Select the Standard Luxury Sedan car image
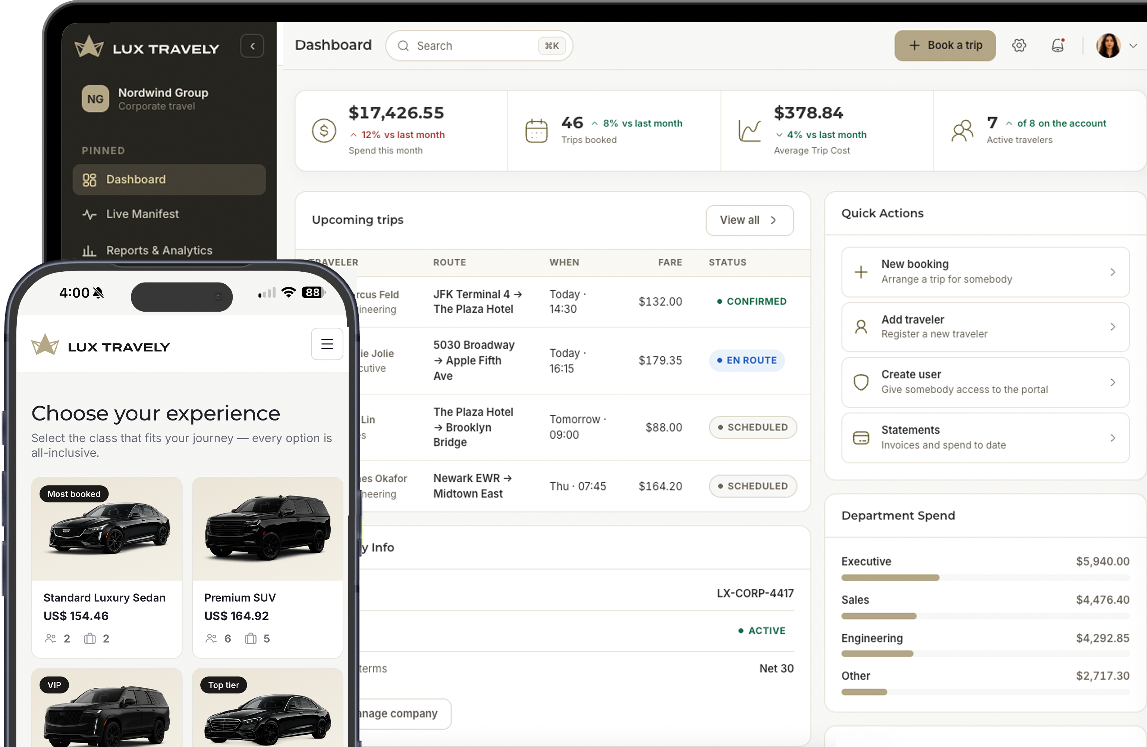 pos(107,529)
